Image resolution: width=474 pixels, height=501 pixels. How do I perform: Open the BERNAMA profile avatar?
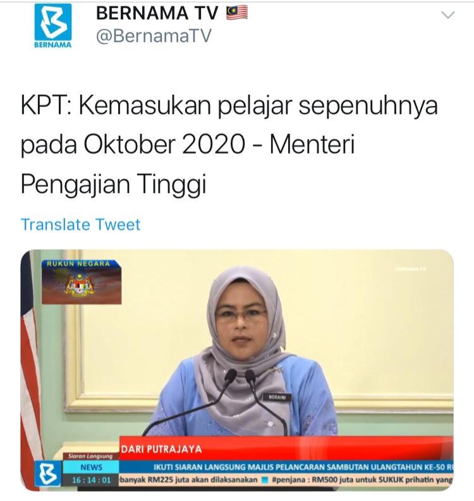pyautogui.click(x=53, y=26)
